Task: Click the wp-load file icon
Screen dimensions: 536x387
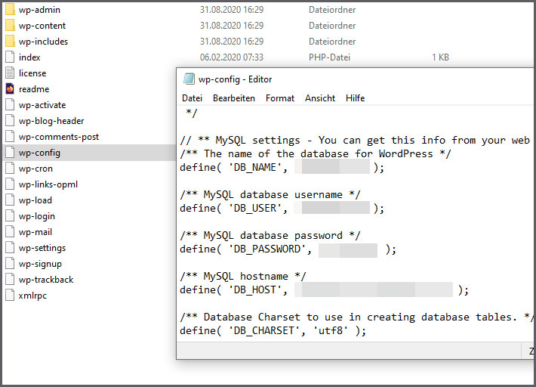Action: [11, 200]
